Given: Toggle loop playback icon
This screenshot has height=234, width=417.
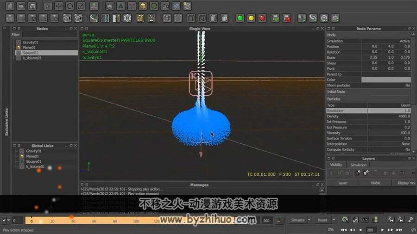Looking at the screenshot, I should click(413, 230).
